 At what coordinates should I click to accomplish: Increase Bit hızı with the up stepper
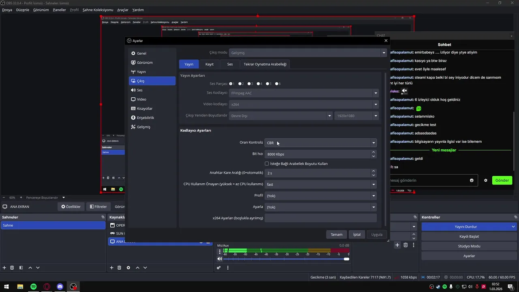click(x=373, y=152)
